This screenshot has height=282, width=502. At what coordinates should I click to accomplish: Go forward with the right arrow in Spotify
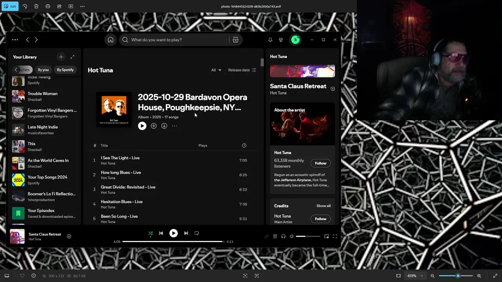coord(36,40)
